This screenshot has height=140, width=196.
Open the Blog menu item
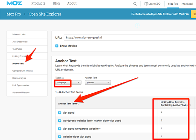pos(56,3)
